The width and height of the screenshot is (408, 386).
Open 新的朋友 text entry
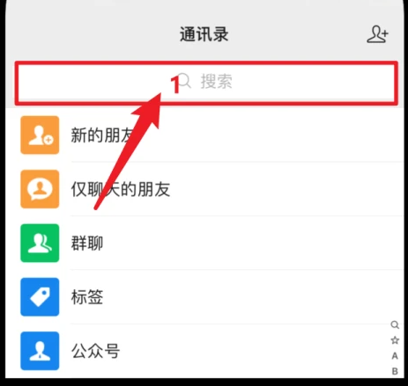102,135
